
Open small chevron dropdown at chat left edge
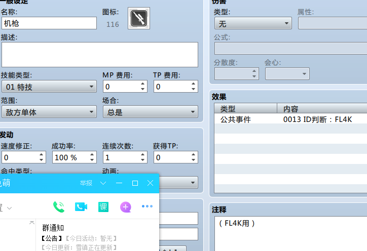9,208
